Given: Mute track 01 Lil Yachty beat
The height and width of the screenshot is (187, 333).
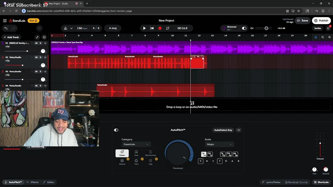Looking at the screenshot, I should (x=36, y=43).
